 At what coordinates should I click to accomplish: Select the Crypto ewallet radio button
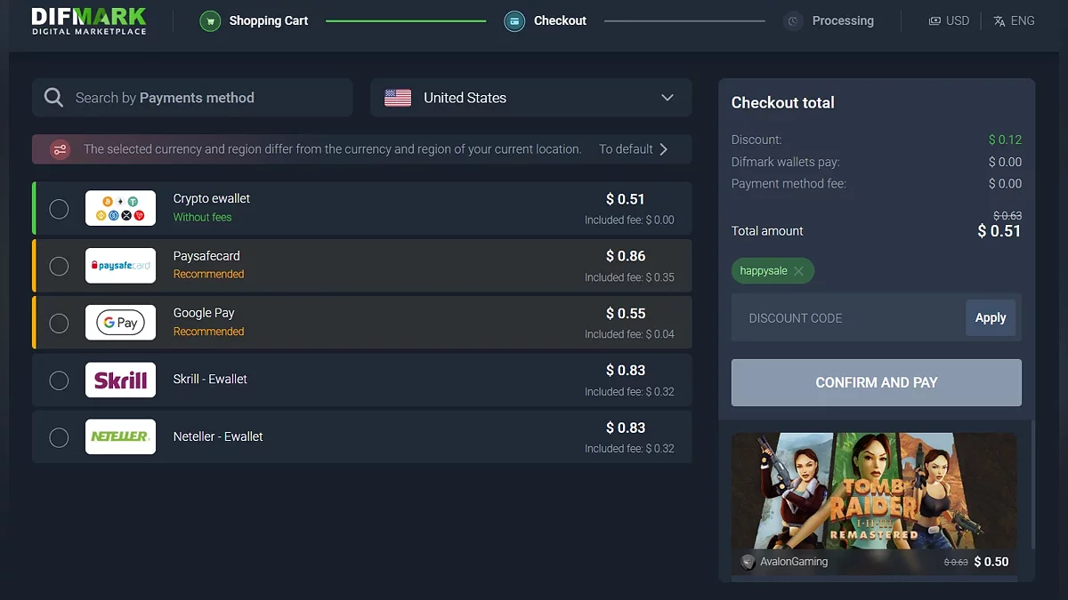point(59,209)
